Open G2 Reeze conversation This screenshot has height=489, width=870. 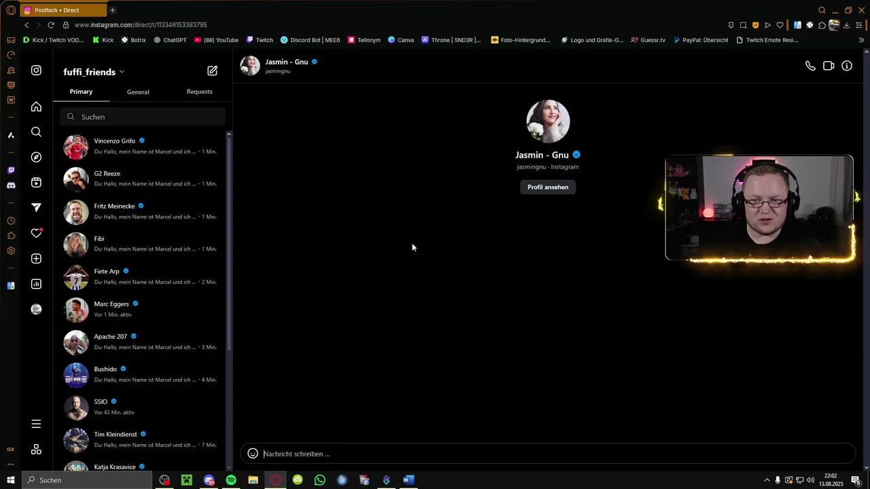141,179
